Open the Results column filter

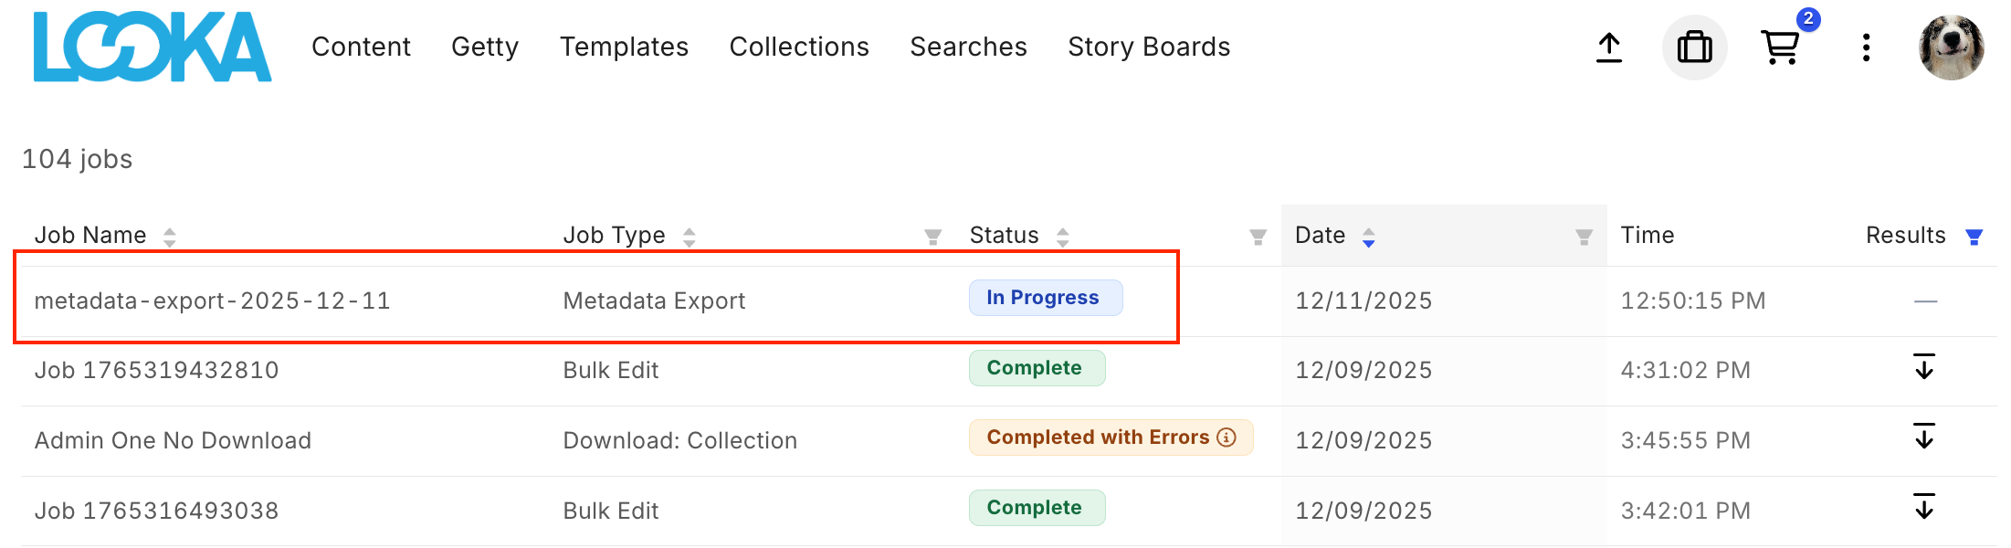[1974, 237]
